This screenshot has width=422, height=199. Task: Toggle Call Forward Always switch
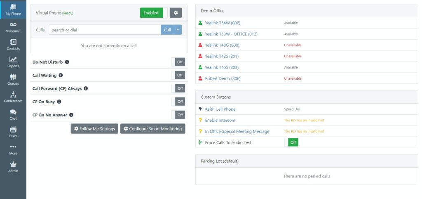coord(178,88)
